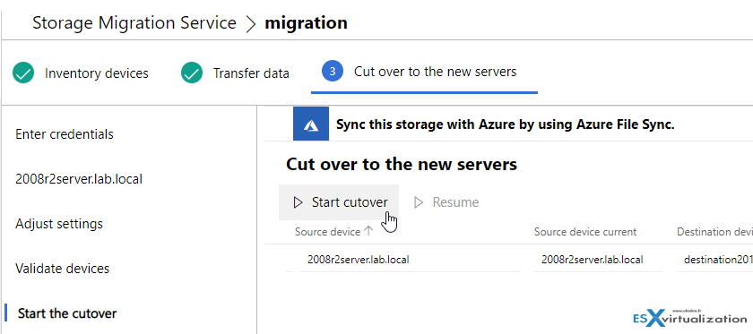The height and width of the screenshot is (334, 753).
Task: Click the ESX virtualization watermark logo
Action: 690,318
